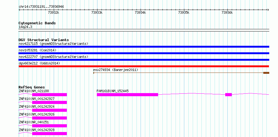Select the ZNF410|NM_001242927 exon bar

pyautogui.click(x=49, y=102)
